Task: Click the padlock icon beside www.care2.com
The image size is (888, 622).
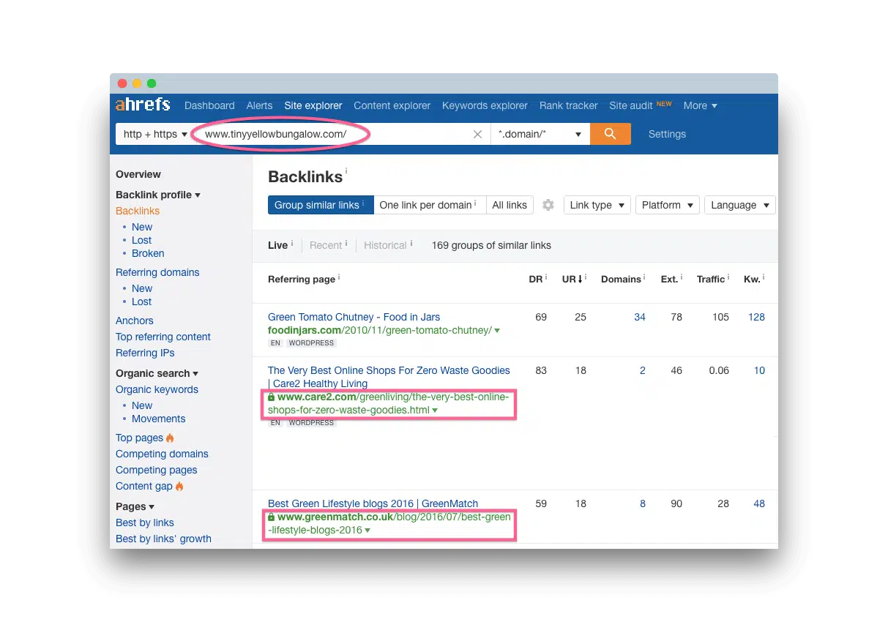Action: coord(272,397)
